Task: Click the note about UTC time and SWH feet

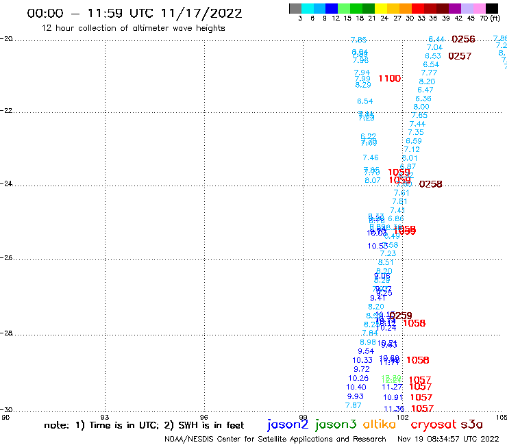Action: (x=144, y=425)
